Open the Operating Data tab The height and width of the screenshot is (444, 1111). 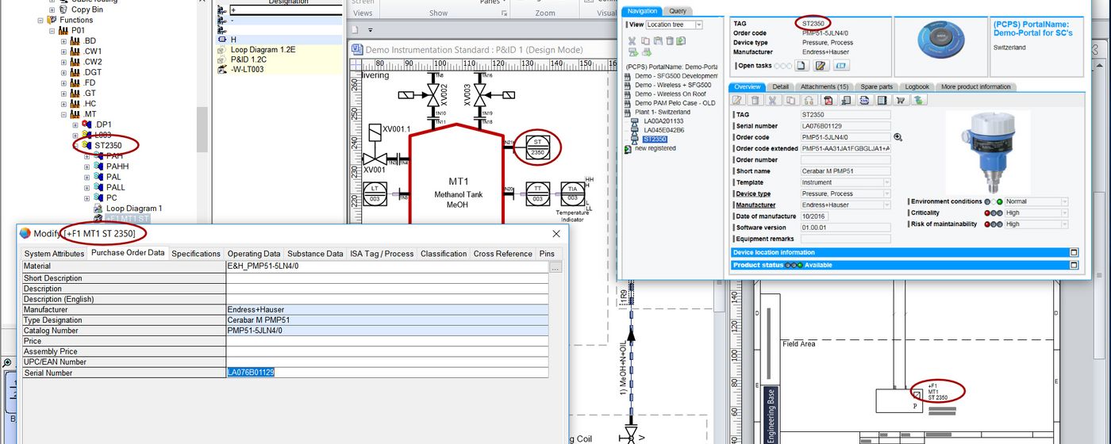pyautogui.click(x=254, y=254)
